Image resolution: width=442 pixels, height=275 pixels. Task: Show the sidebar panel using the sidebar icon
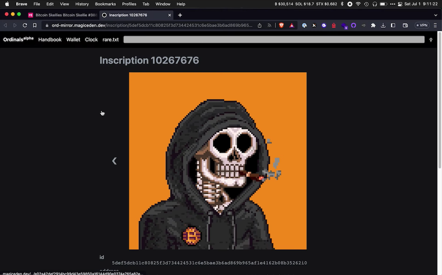click(393, 25)
